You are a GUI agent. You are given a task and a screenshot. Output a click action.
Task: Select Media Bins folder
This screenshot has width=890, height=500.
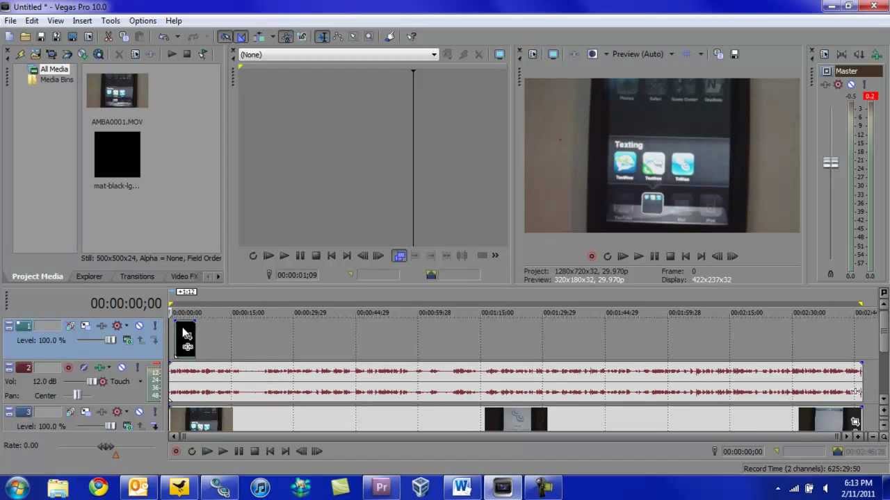pyautogui.click(x=56, y=80)
